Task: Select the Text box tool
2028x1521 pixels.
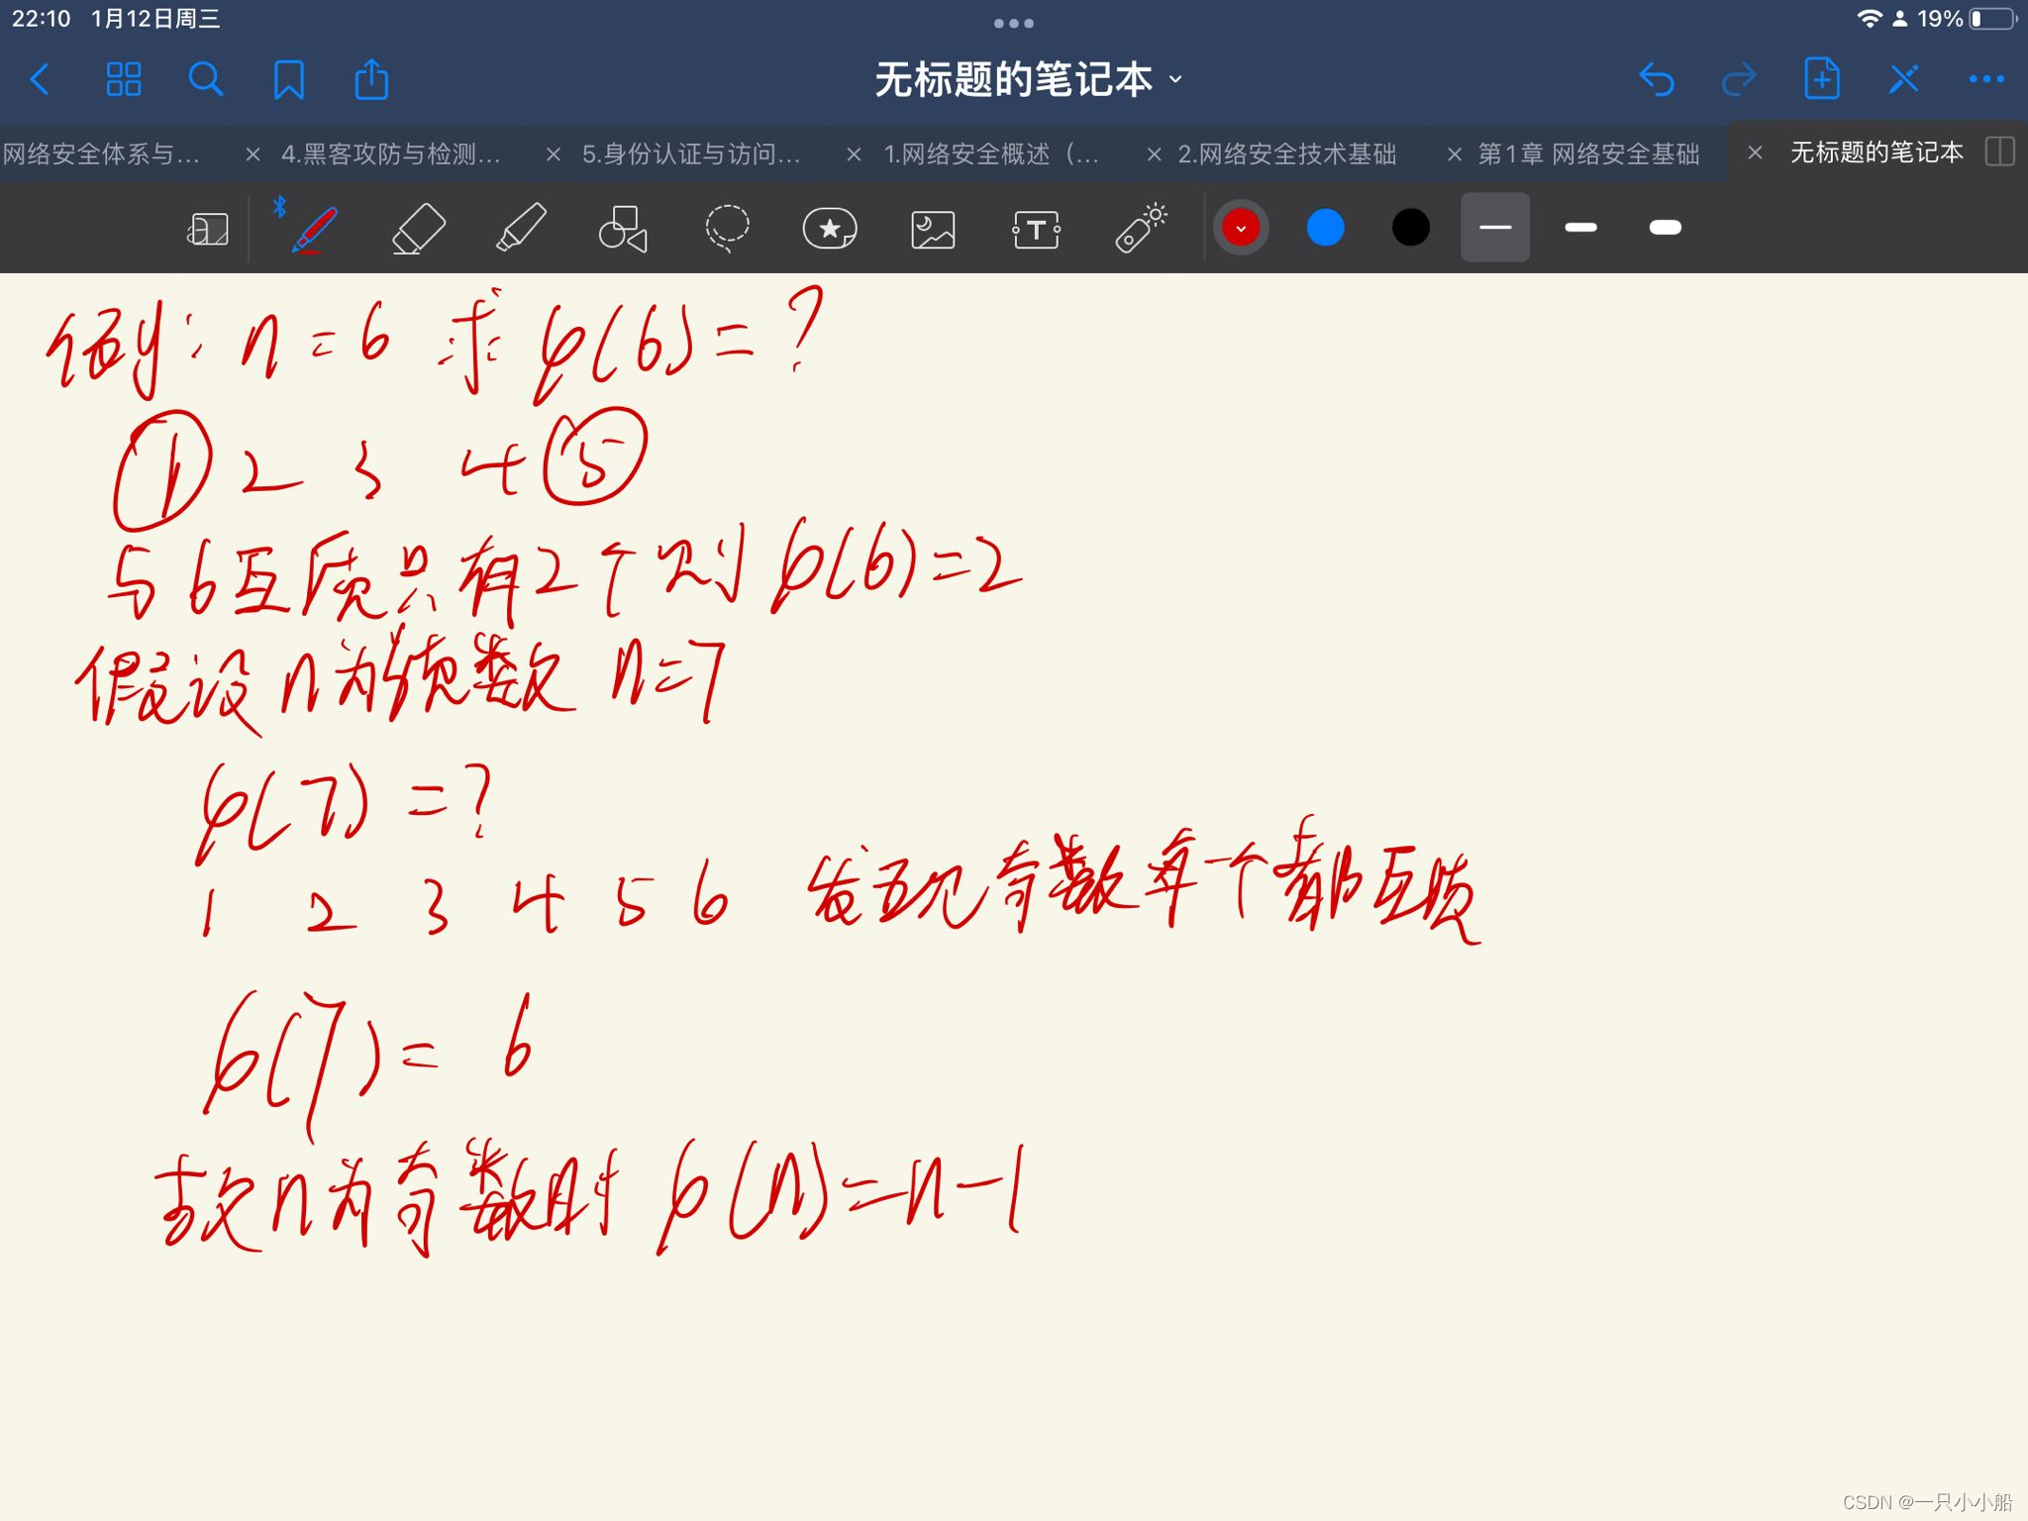Action: pyautogui.click(x=1036, y=229)
